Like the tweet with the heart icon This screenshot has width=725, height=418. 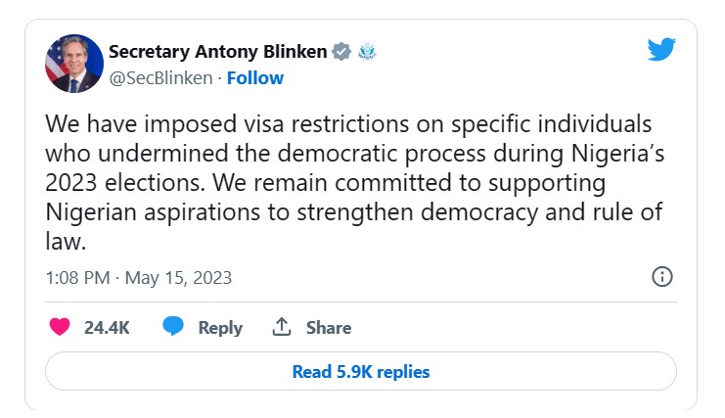[x=60, y=328]
